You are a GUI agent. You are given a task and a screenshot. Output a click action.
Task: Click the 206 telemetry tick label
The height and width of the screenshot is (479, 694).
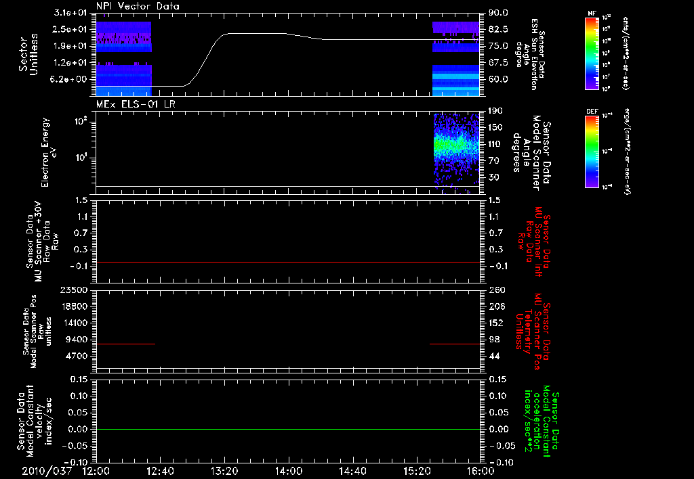497,306
